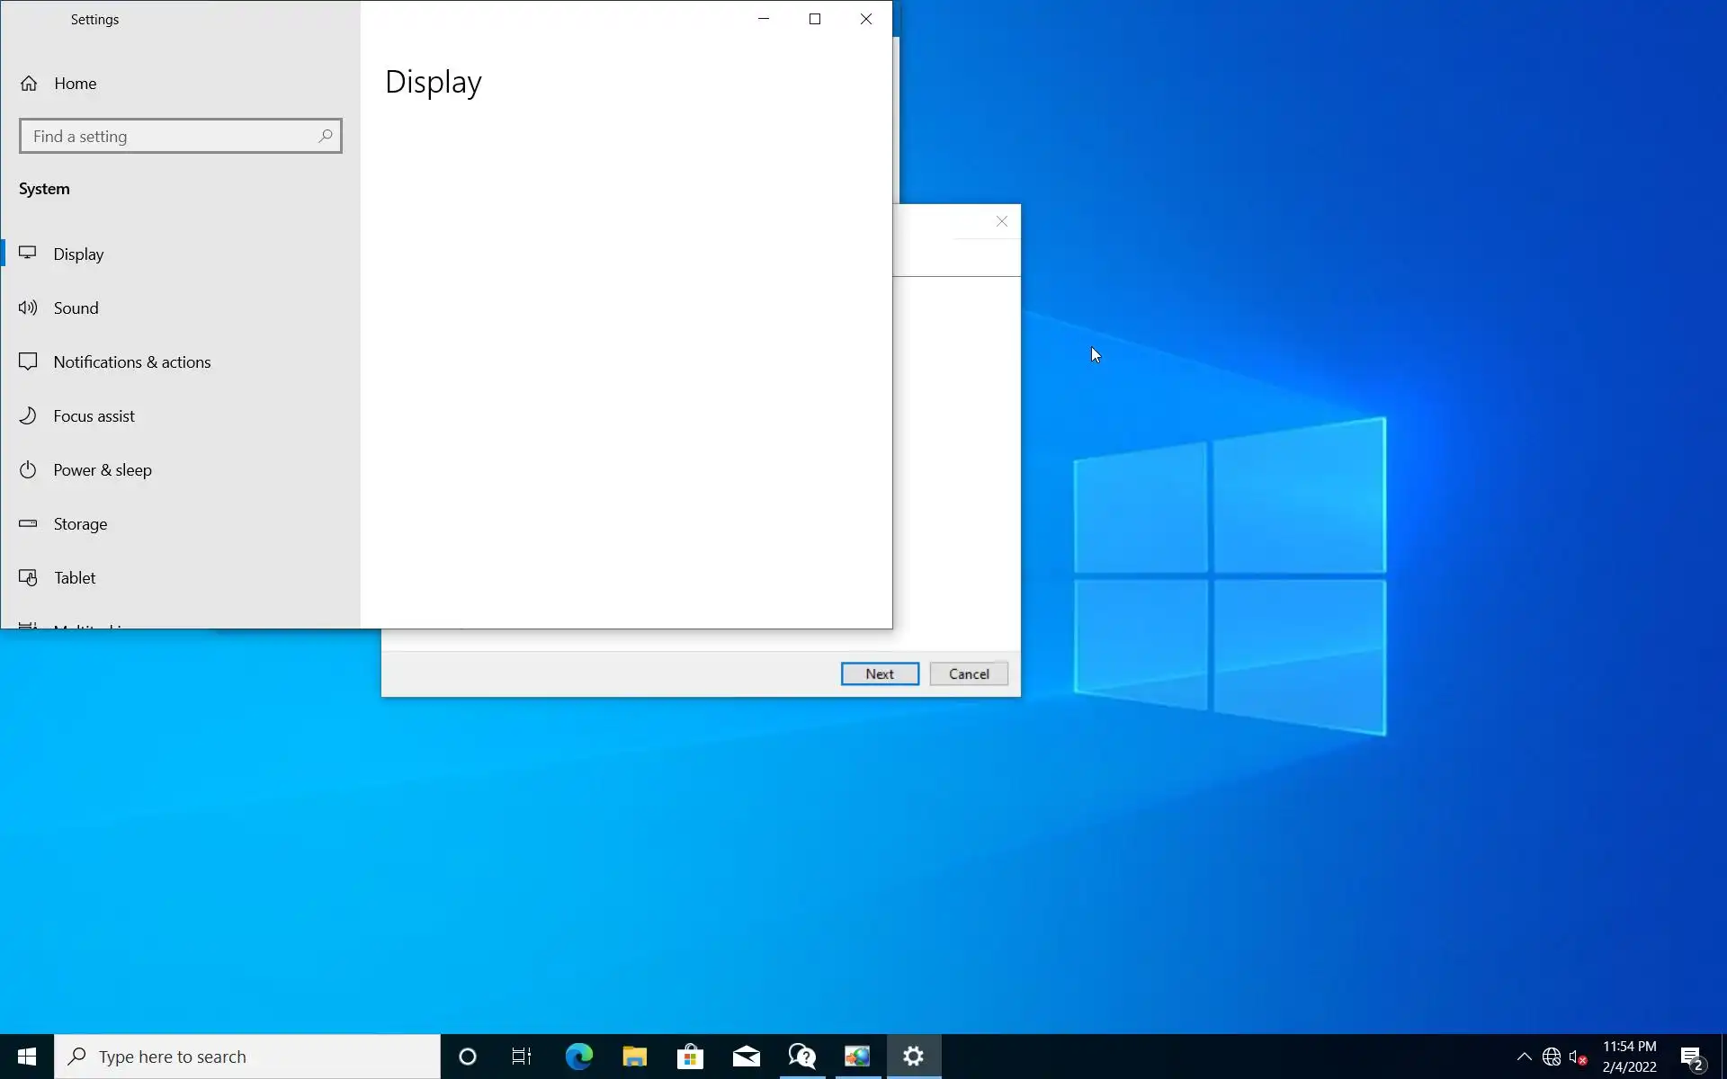Click the Windows taskbar search box

coord(247,1057)
